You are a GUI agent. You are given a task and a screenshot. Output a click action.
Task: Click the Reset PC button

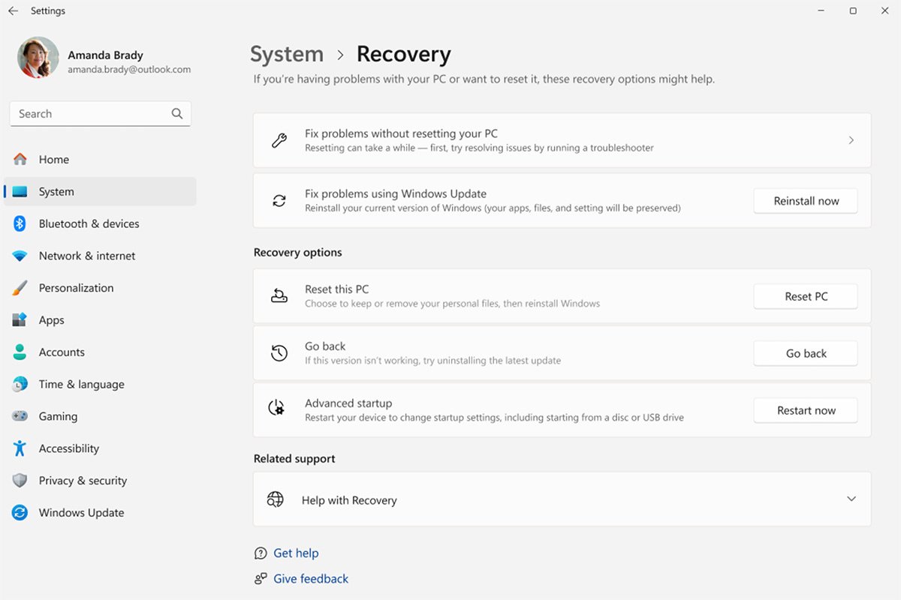pos(805,296)
